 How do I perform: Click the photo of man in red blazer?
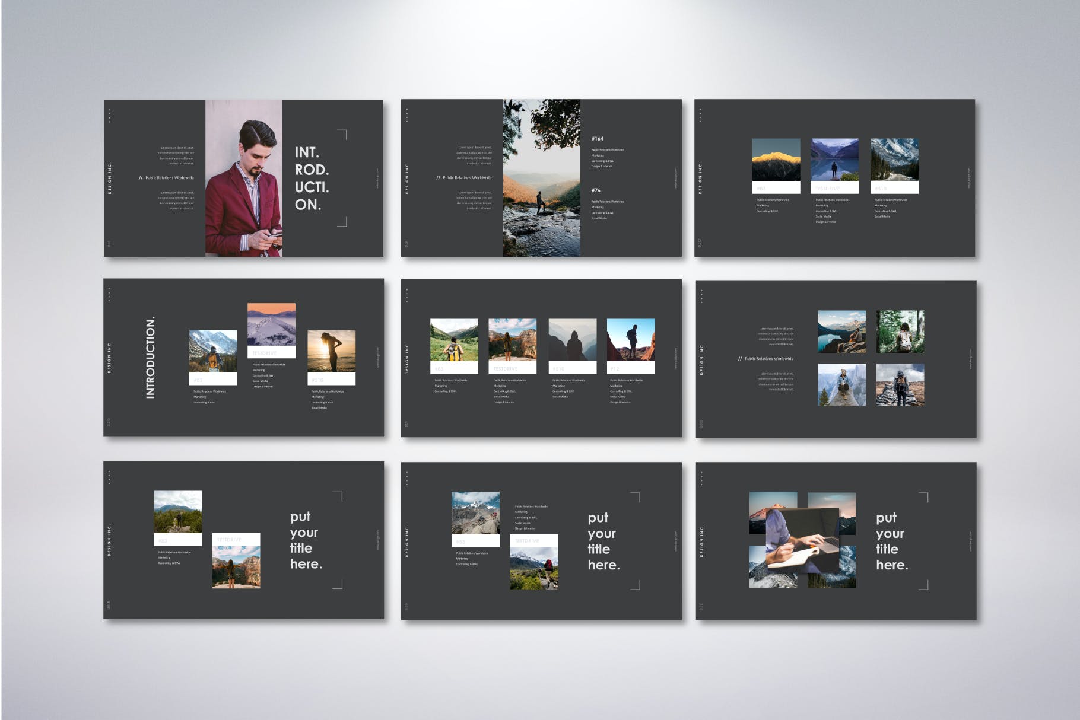(x=243, y=178)
